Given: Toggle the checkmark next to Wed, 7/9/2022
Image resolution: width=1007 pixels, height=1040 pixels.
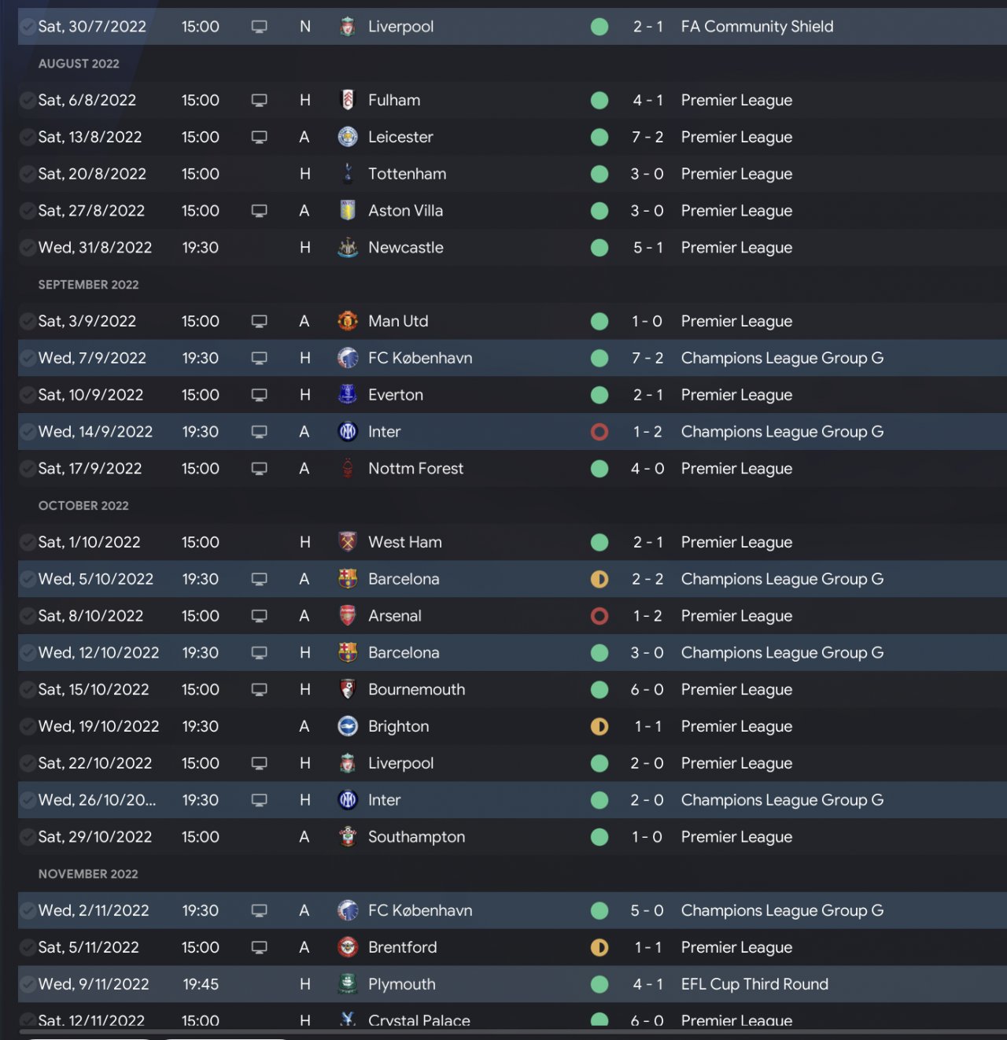Looking at the screenshot, I should [28, 358].
